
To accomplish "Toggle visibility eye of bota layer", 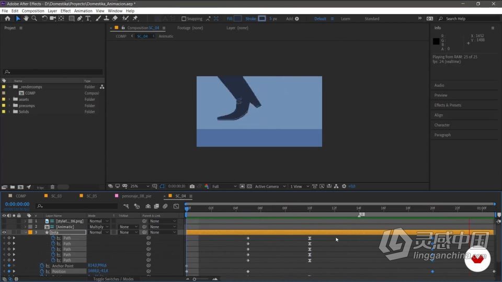I will click(4, 232).
